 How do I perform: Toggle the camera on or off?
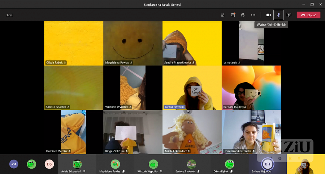(x=268, y=15)
